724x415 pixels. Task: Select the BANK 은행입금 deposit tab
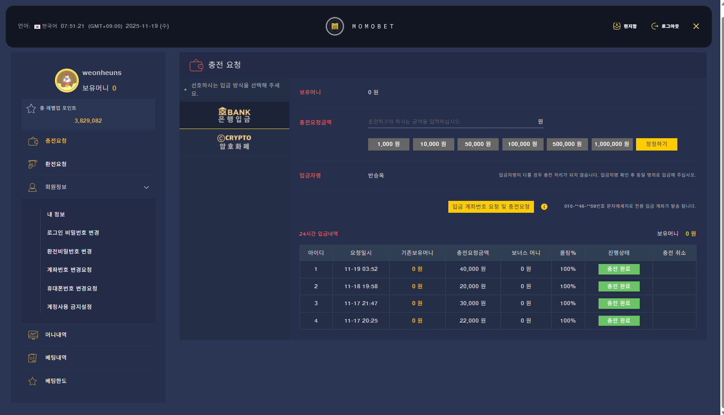234,115
